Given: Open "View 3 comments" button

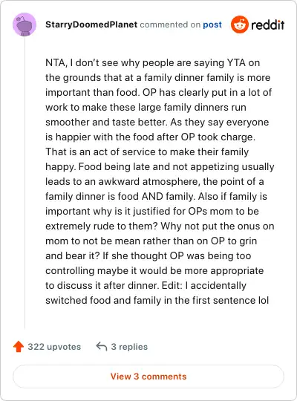Looking at the screenshot, I should [148, 376].
